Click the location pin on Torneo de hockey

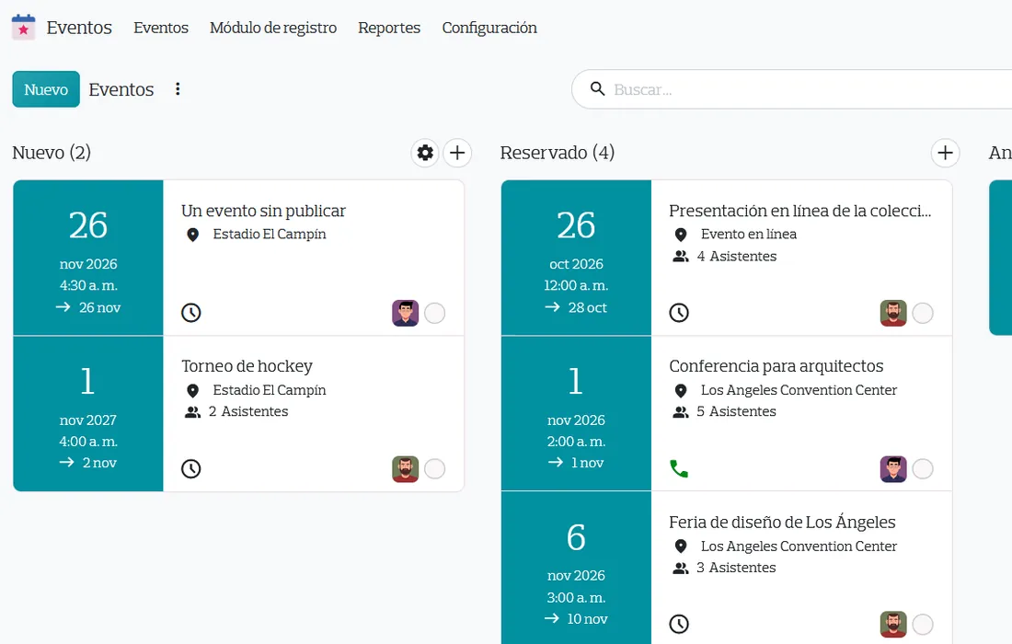tap(192, 391)
